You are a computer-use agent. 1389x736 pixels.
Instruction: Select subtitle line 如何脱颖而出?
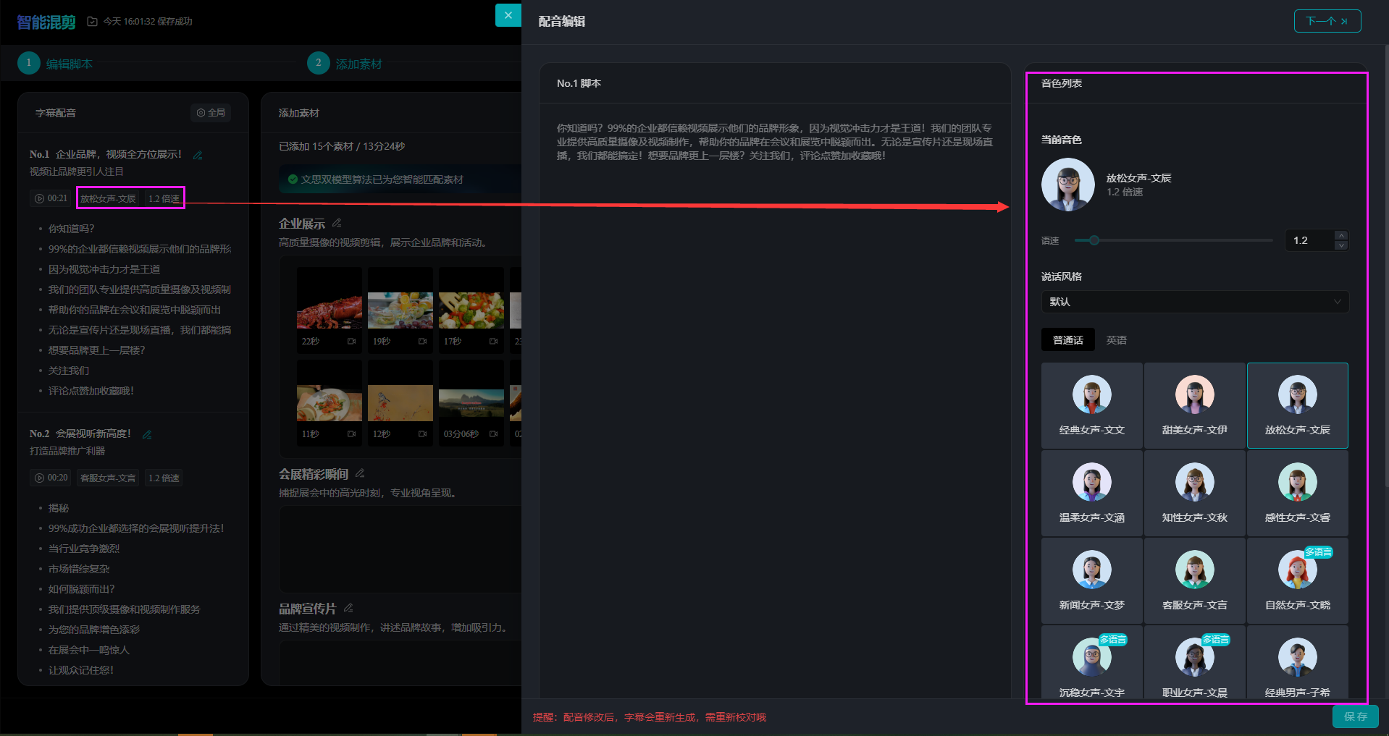[x=81, y=589]
